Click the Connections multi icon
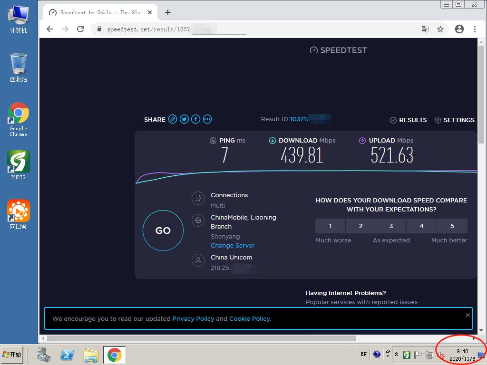This screenshot has height=365, width=487. [198, 198]
